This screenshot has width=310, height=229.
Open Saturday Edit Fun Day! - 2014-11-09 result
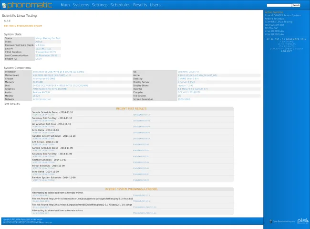click(x=52, y=154)
